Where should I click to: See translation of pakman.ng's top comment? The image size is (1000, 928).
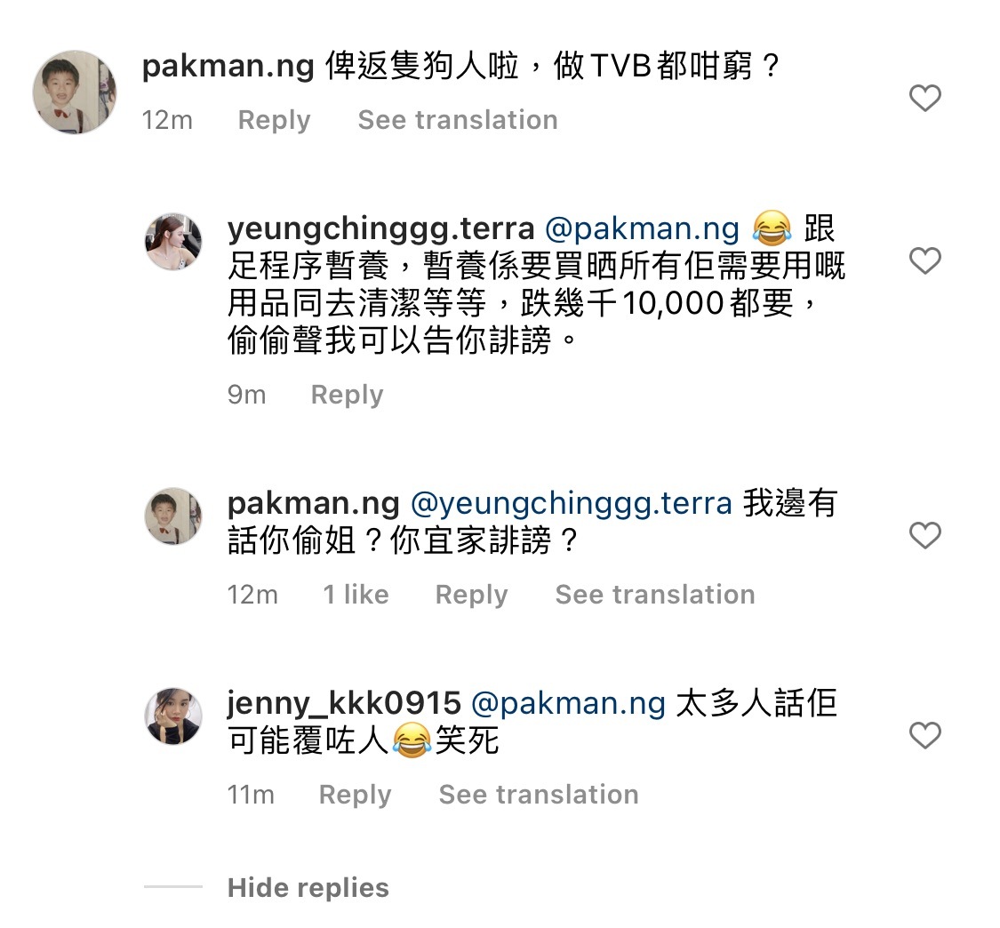[x=458, y=120]
